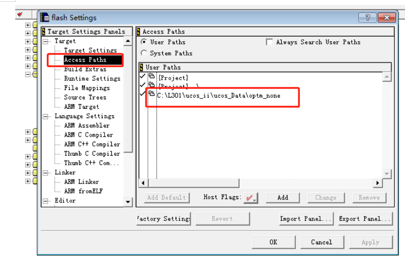
Task: Click the flash Settings title bar icon
Action: pyautogui.click(x=45, y=17)
